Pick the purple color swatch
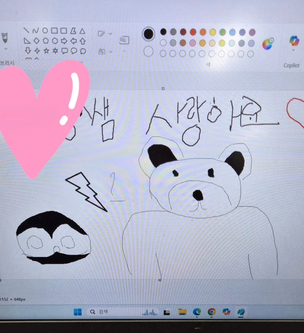304x333 pixels. (x=252, y=33)
